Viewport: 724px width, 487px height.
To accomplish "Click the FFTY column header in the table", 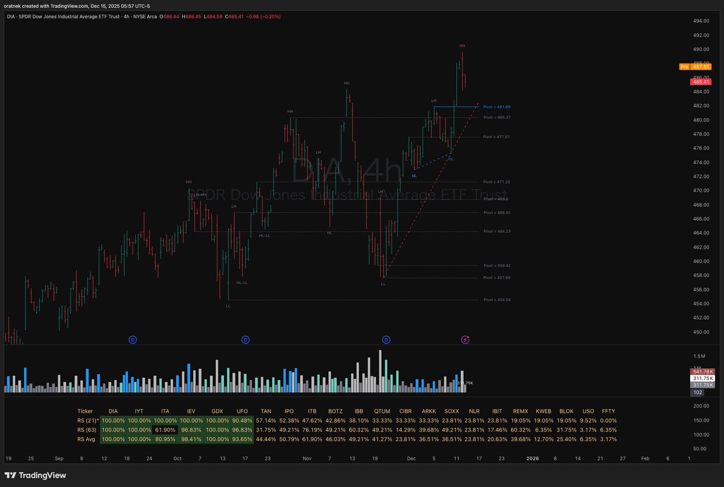I will 608,410.
